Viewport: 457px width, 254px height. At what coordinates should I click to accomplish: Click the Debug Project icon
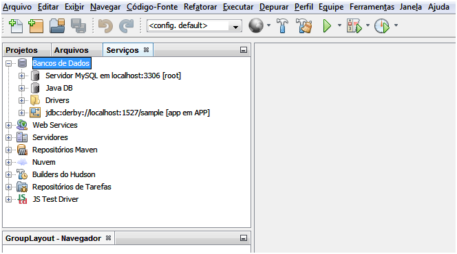point(354,25)
